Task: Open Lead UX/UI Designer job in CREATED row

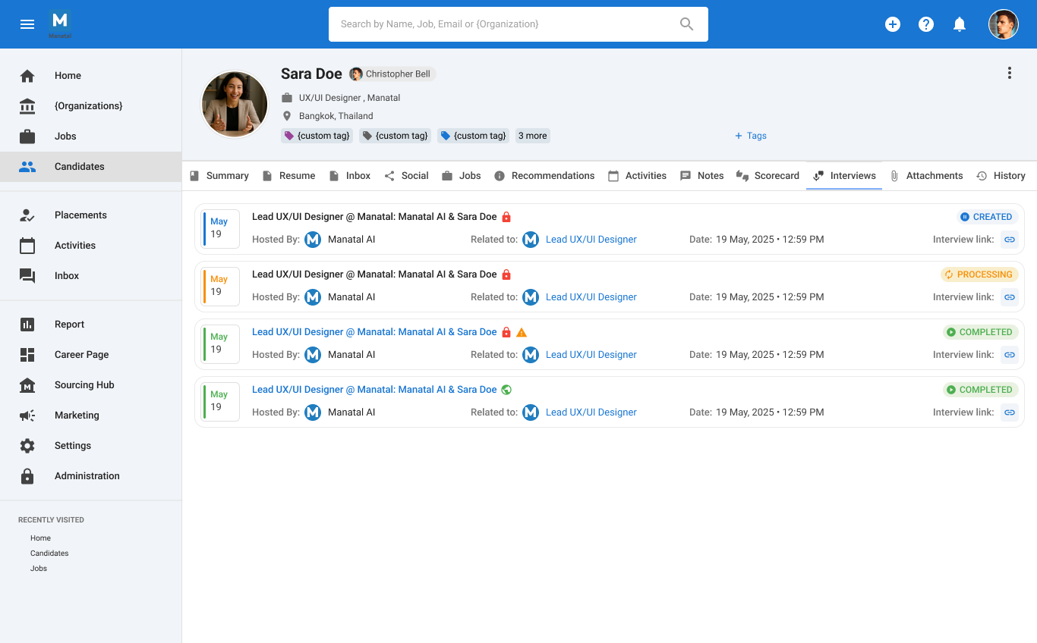Action: click(591, 240)
